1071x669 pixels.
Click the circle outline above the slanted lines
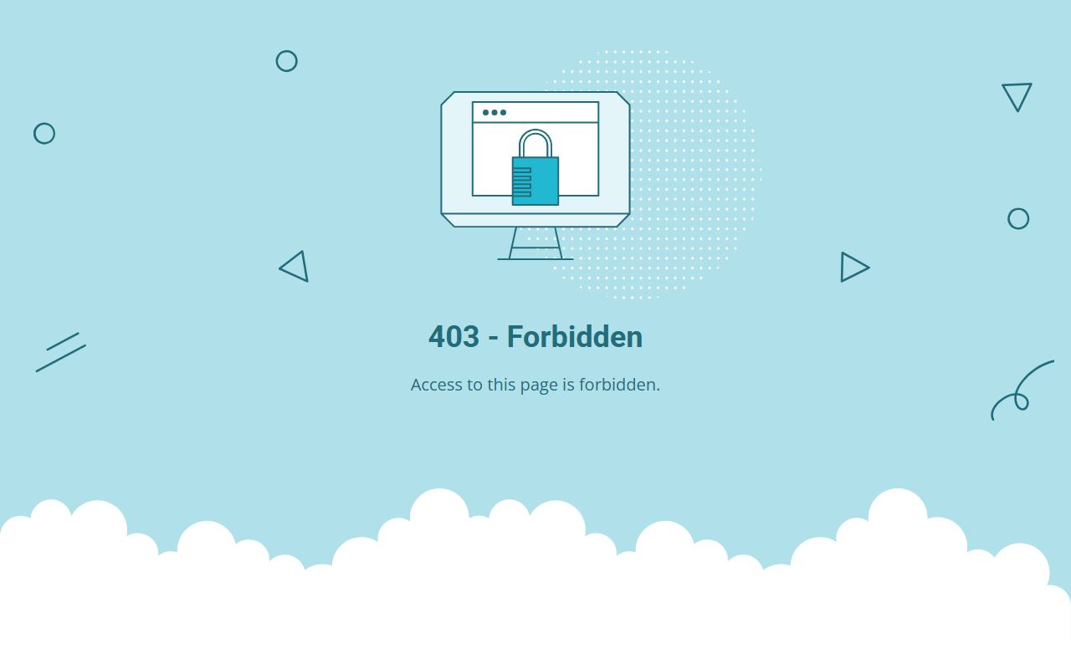(44, 134)
